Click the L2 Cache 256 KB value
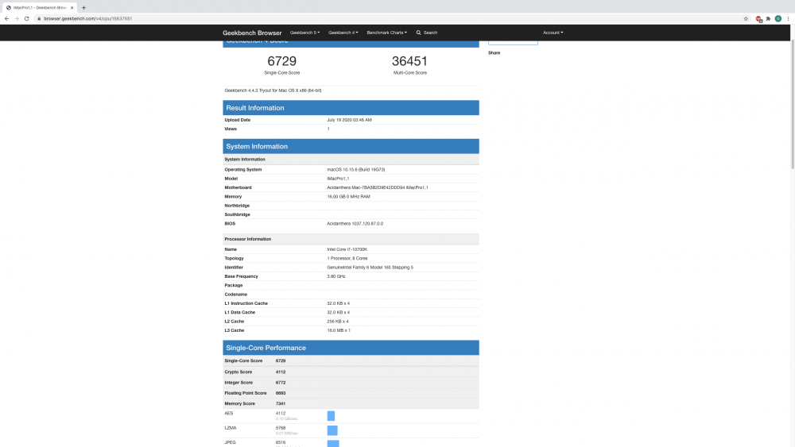Viewport: 795px width, 447px height. 338,322
